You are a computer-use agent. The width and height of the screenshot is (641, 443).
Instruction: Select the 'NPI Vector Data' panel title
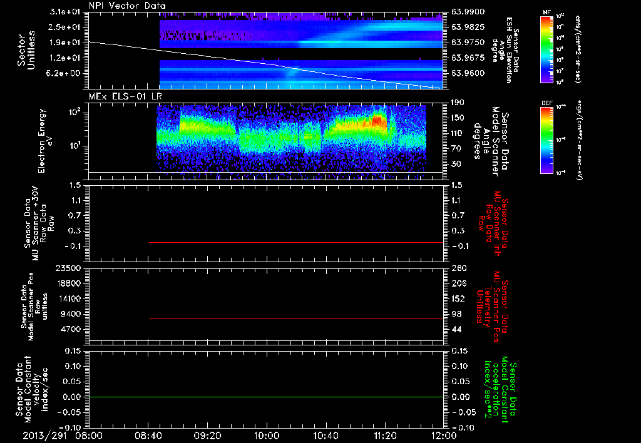(127, 6)
